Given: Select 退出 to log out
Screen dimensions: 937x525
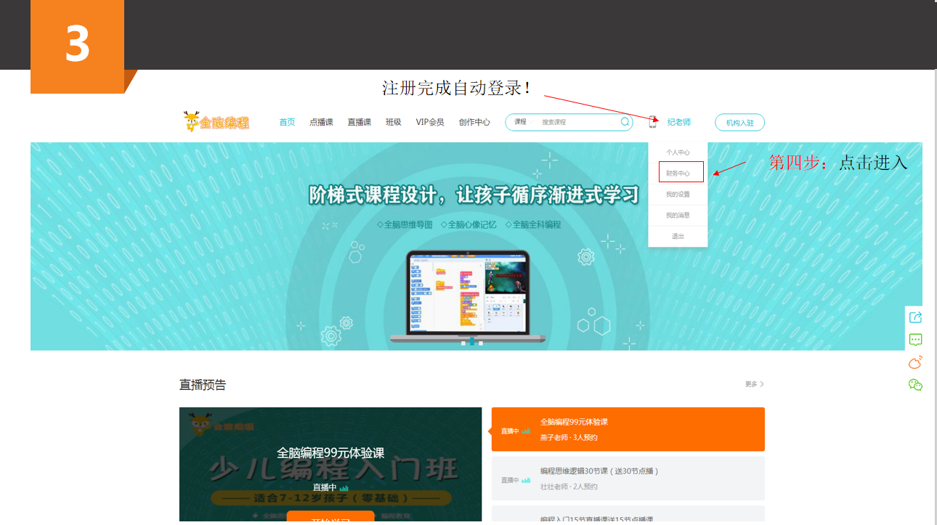Looking at the screenshot, I should pos(678,236).
